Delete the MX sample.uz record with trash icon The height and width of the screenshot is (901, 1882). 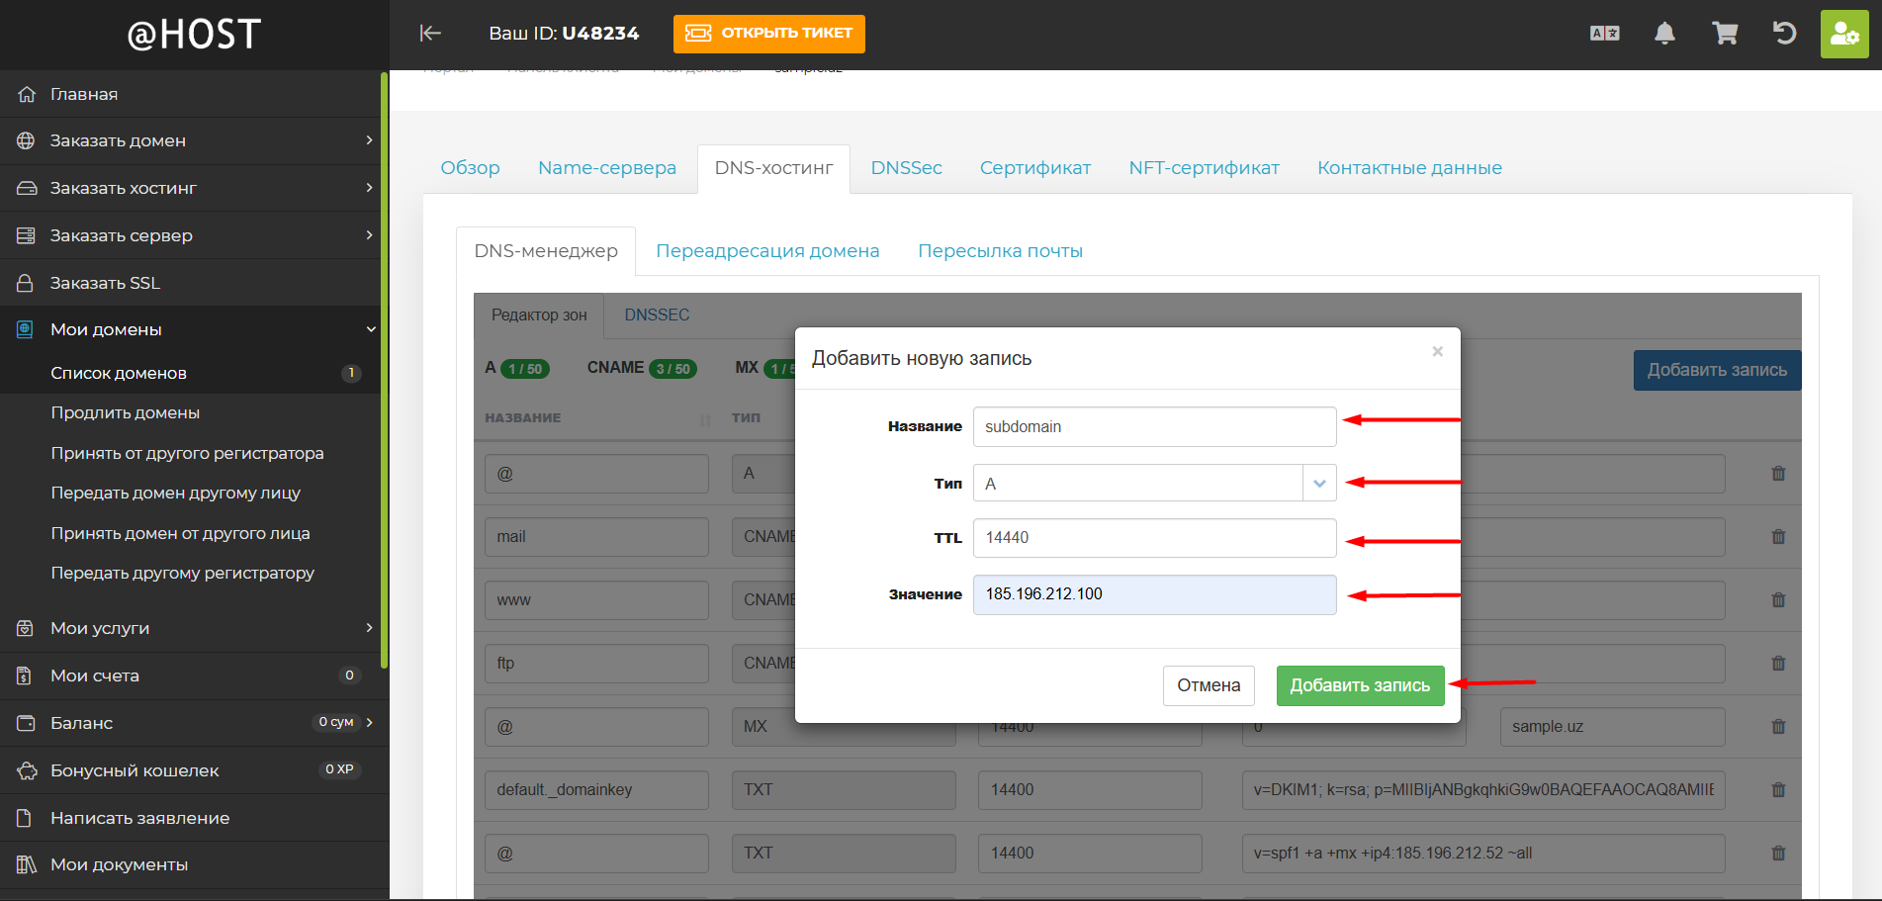1778,727
